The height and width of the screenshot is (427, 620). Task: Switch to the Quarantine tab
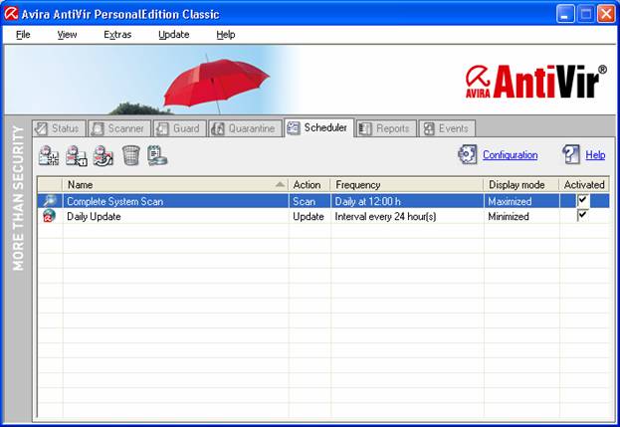[x=244, y=128]
